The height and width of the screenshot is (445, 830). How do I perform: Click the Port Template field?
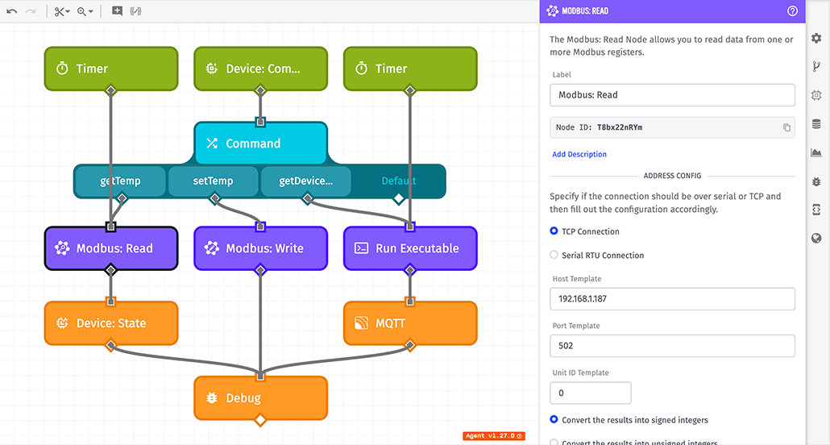click(672, 346)
